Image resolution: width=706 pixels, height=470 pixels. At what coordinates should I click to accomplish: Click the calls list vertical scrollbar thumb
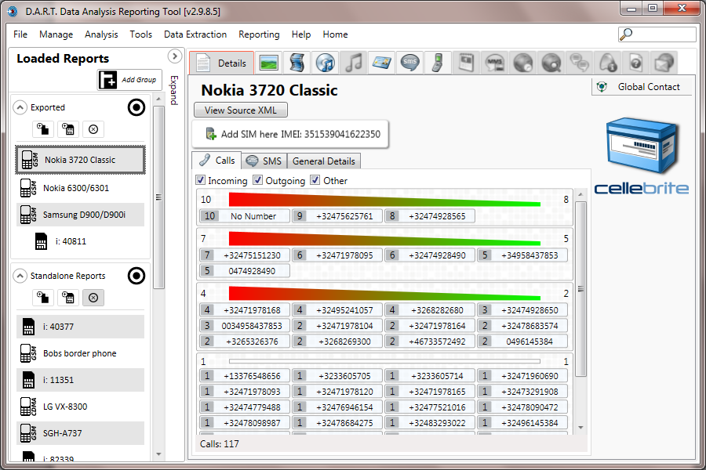(580, 289)
